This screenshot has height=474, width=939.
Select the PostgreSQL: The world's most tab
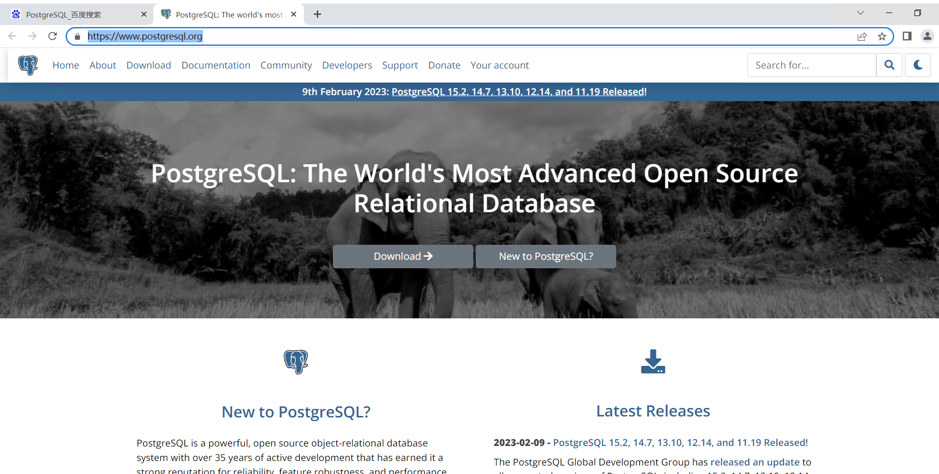coord(228,15)
